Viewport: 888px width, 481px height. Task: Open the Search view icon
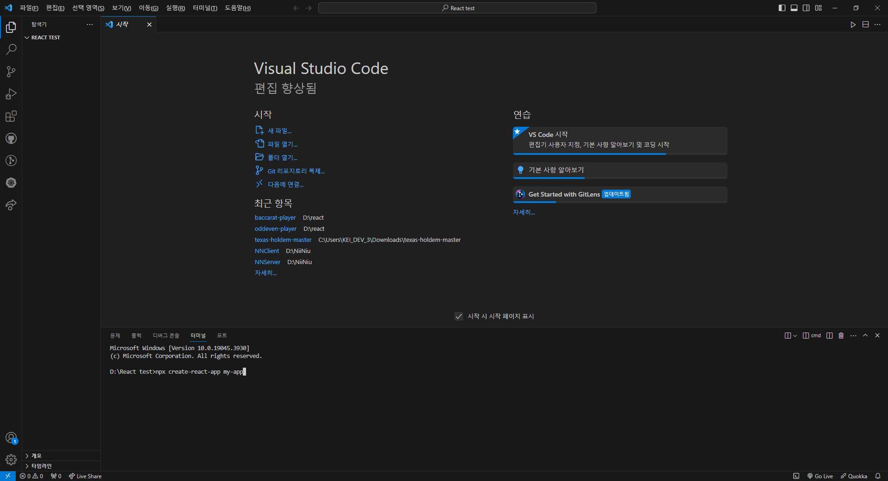[11, 49]
